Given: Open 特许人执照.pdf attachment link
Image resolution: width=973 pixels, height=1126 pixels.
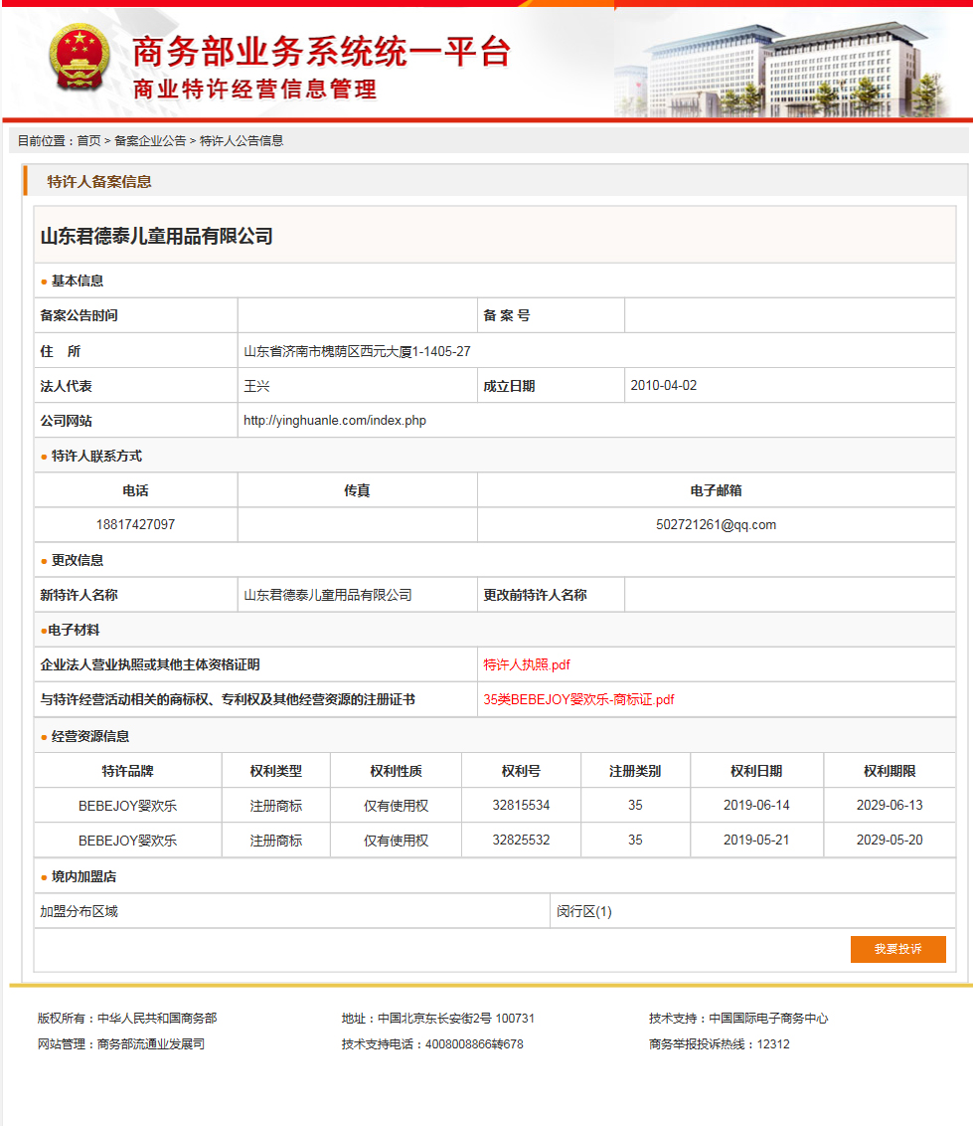Looking at the screenshot, I should 527,665.
